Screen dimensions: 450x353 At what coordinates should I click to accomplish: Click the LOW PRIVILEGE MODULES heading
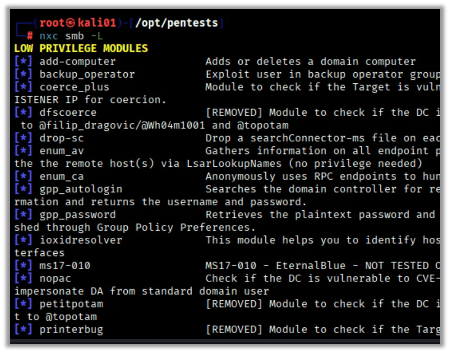tap(81, 48)
